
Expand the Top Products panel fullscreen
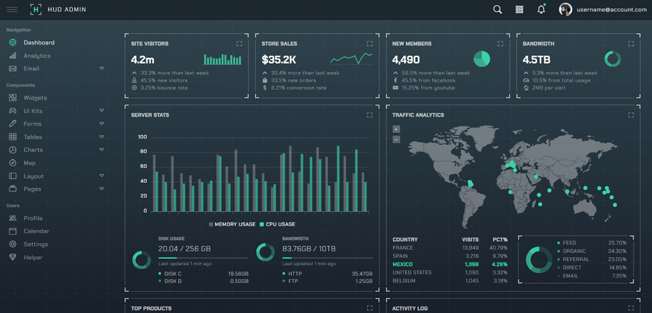pyautogui.click(x=370, y=308)
